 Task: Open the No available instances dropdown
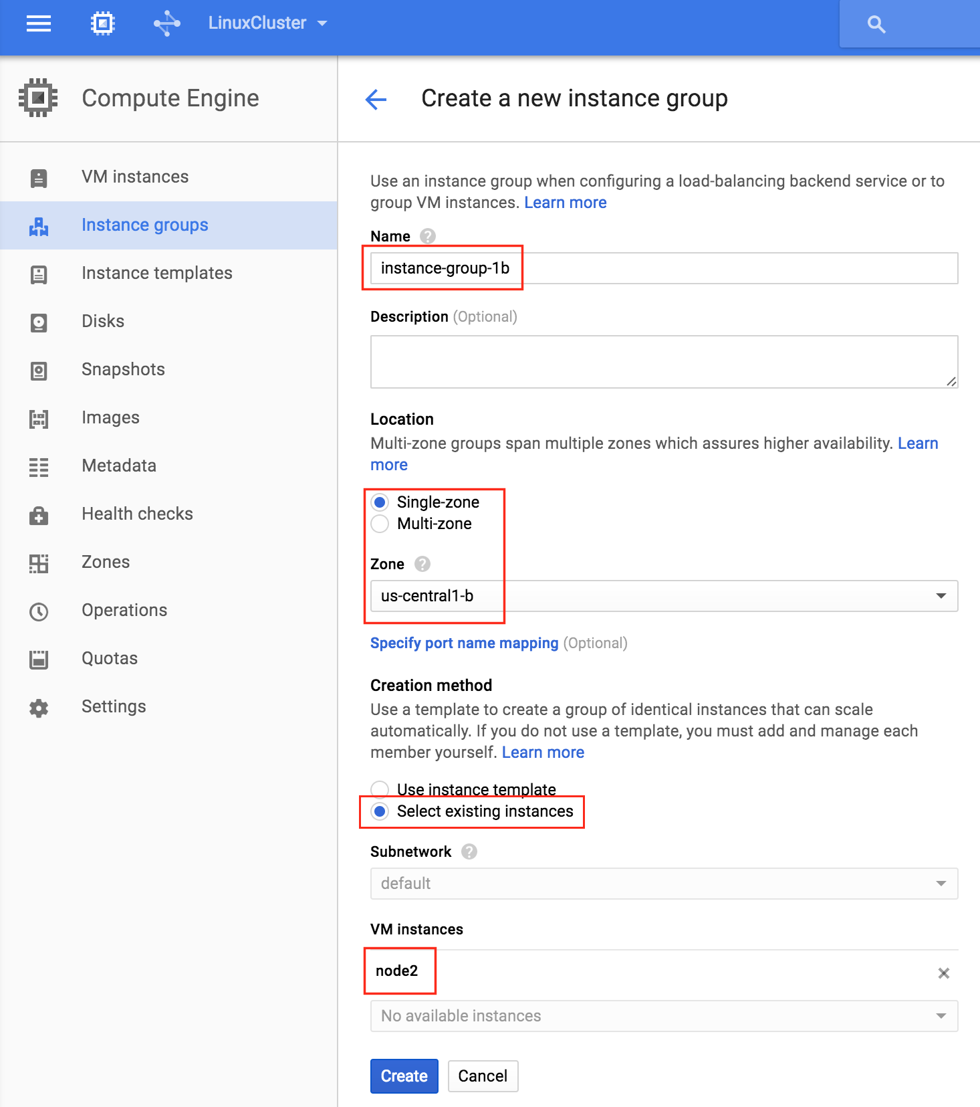(664, 1016)
